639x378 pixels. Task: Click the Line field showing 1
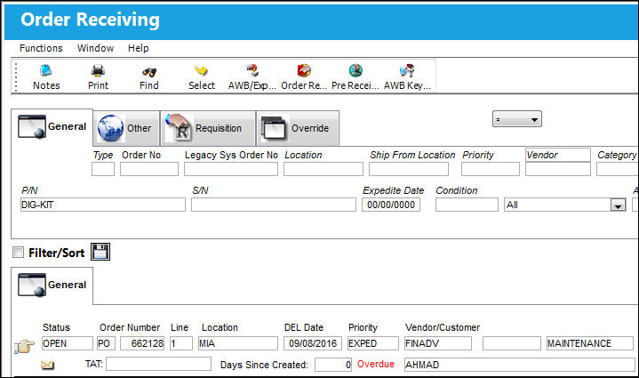pos(181,343)
